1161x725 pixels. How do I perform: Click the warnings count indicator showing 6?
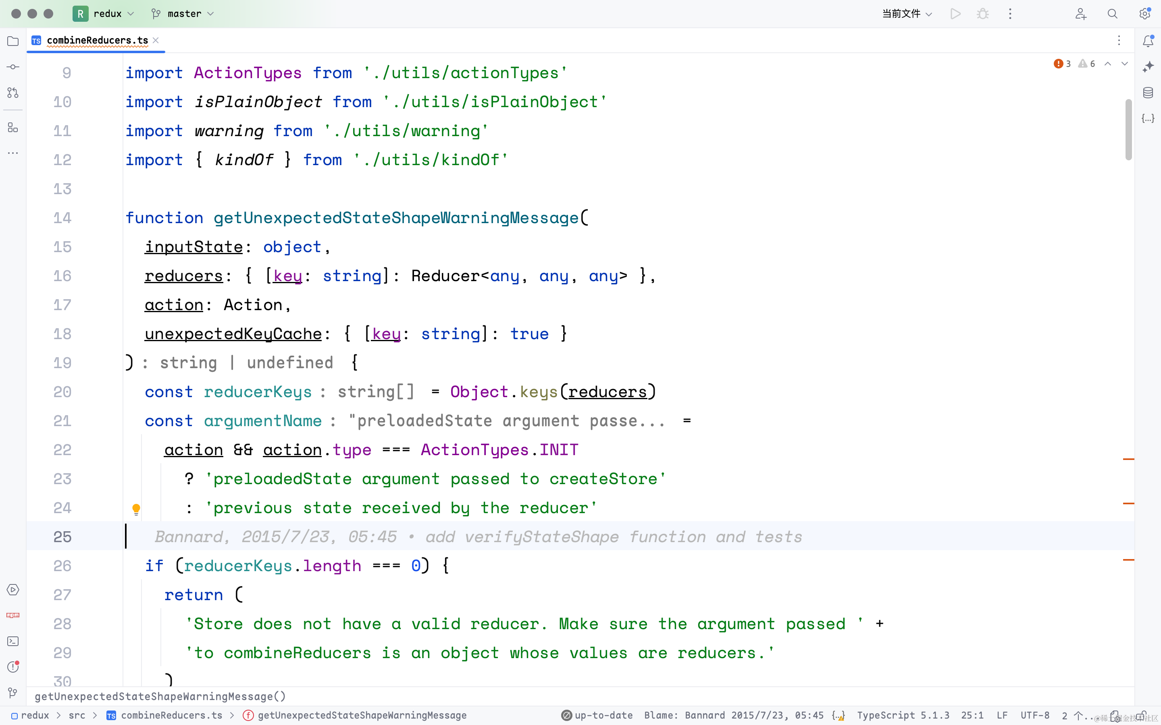1087,64
